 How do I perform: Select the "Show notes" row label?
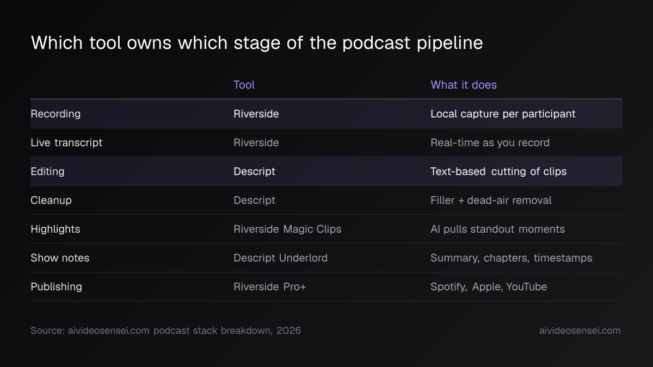[x=60, y=258]
